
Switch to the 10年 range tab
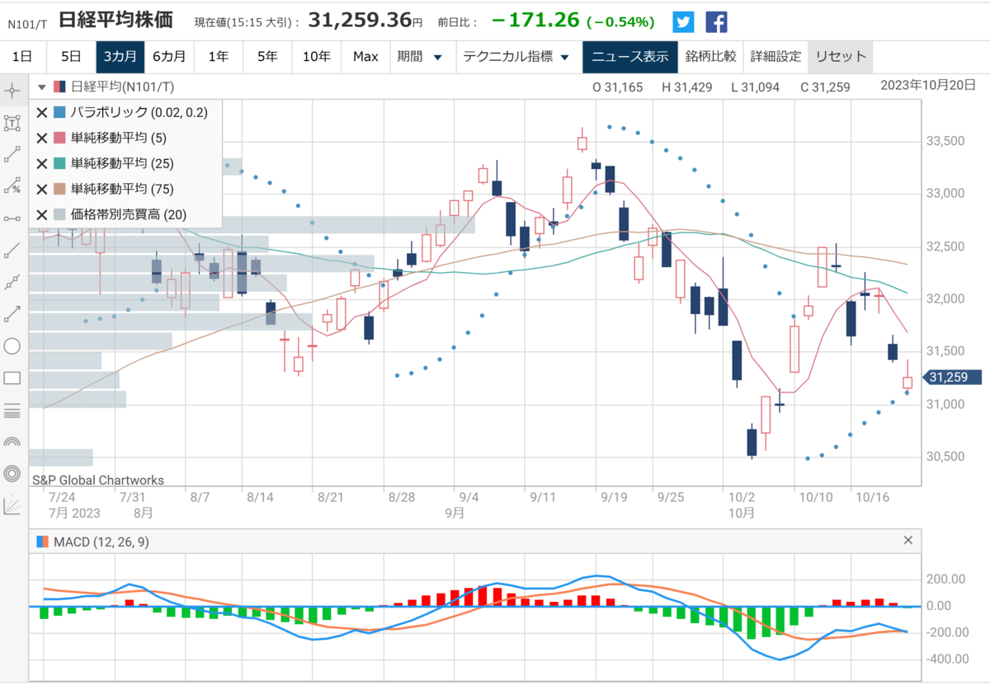[x=317, y=57]
